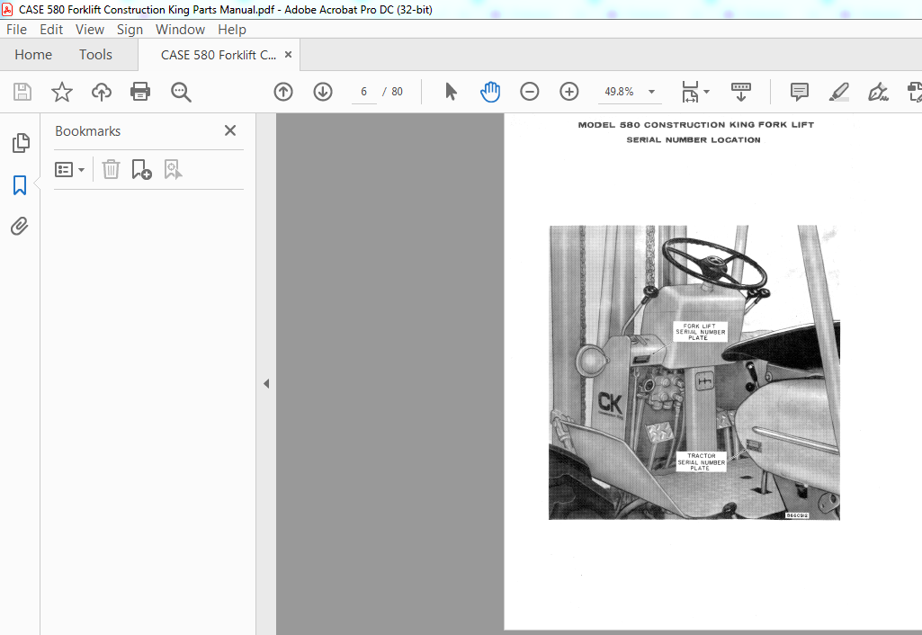
Task: Add the document to starred files
Action: point(62,92)
